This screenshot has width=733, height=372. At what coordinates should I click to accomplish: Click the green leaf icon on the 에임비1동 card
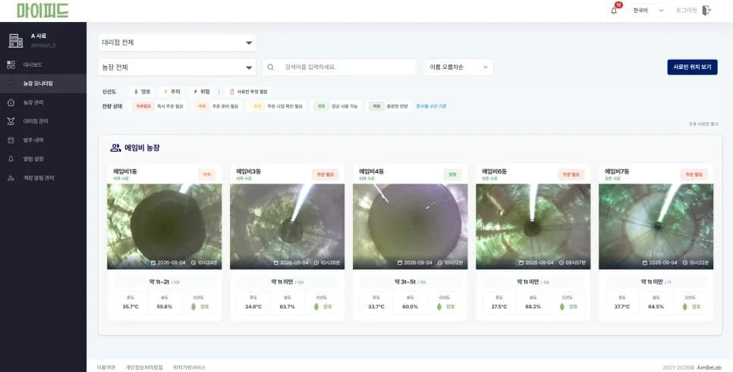193,307
